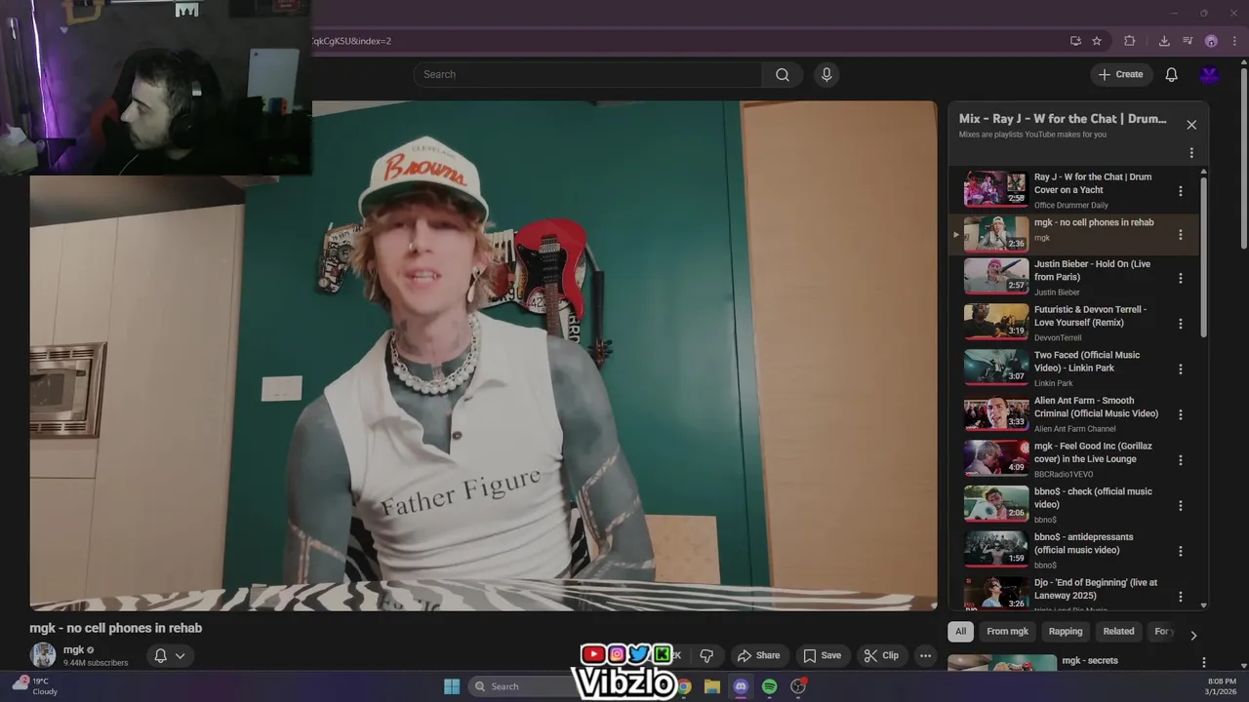The height and width of the screenshot is (702, 1249).
Task: Play Ray J W for the Chat thumbnail
Action: pos(996,189)
